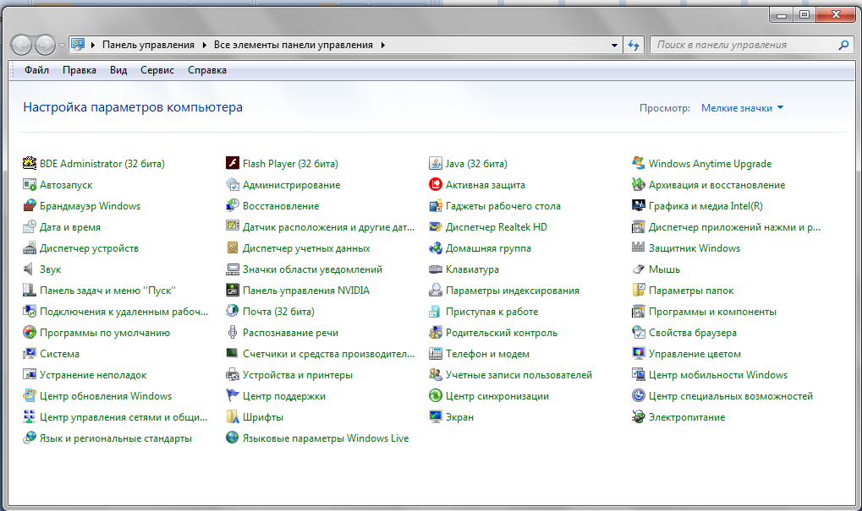
Task: Click the Мышь mouse icon
Action: click(x=639, y=269)
